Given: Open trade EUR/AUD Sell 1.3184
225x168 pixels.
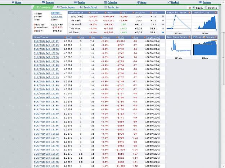Looking at the screenshot, I should point(46,130).
